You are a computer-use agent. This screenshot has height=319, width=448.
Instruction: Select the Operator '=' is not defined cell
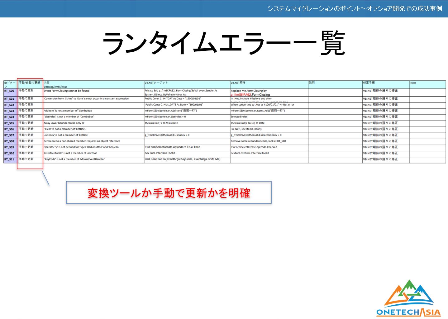click(x=93, y=147)
